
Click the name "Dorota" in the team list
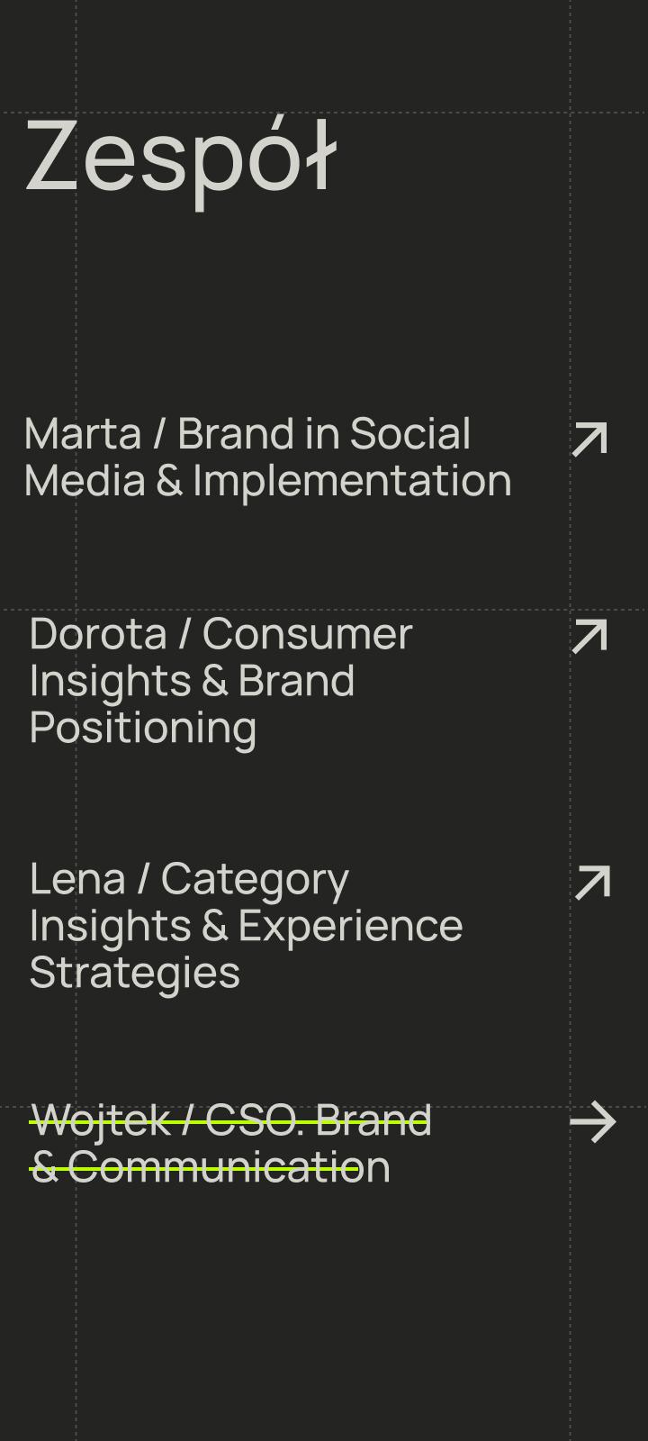click(x=98, y=634)
